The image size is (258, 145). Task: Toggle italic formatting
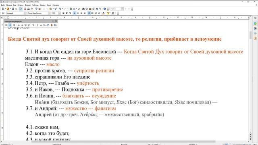(x=67, y=13)
